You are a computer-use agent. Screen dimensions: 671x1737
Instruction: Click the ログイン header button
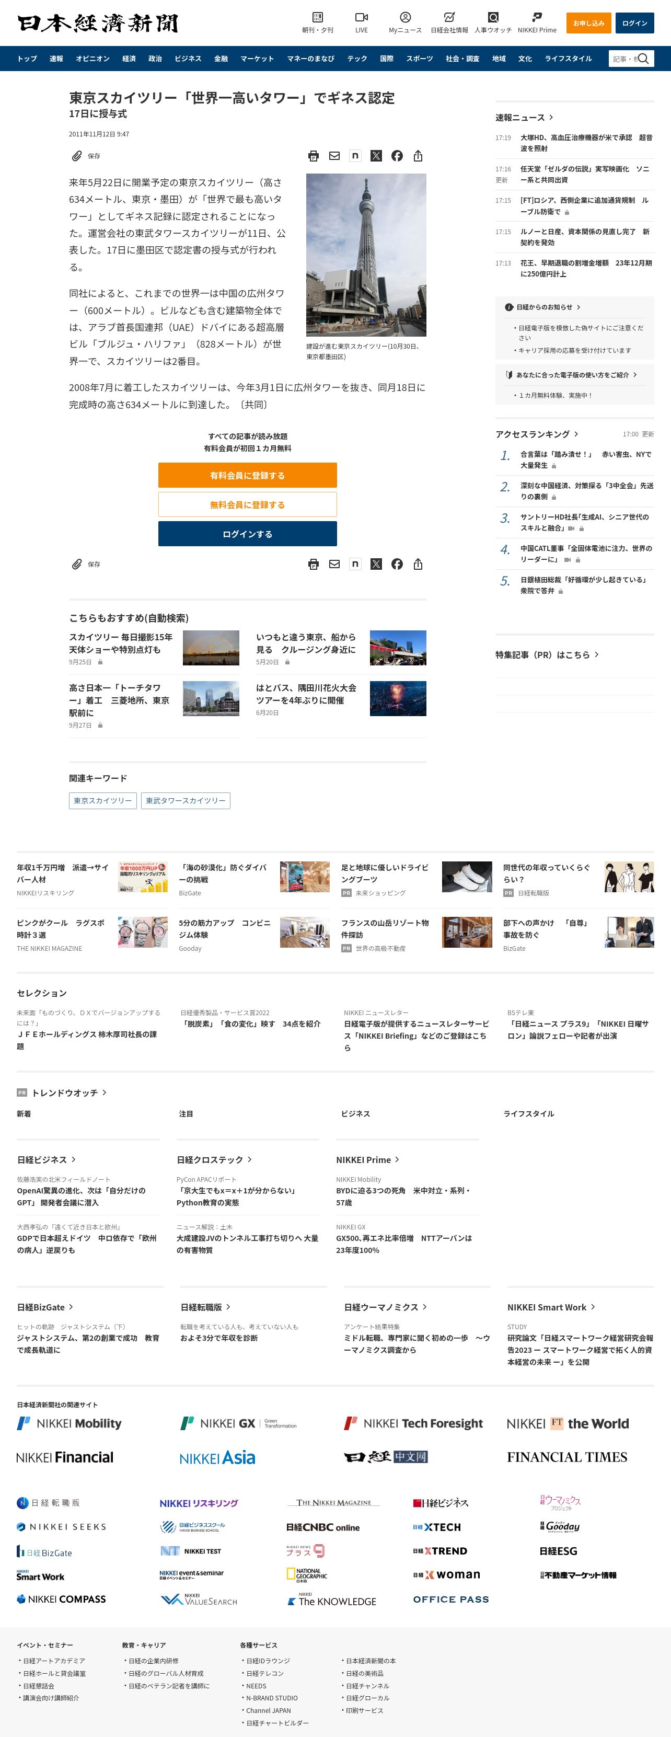634,23
